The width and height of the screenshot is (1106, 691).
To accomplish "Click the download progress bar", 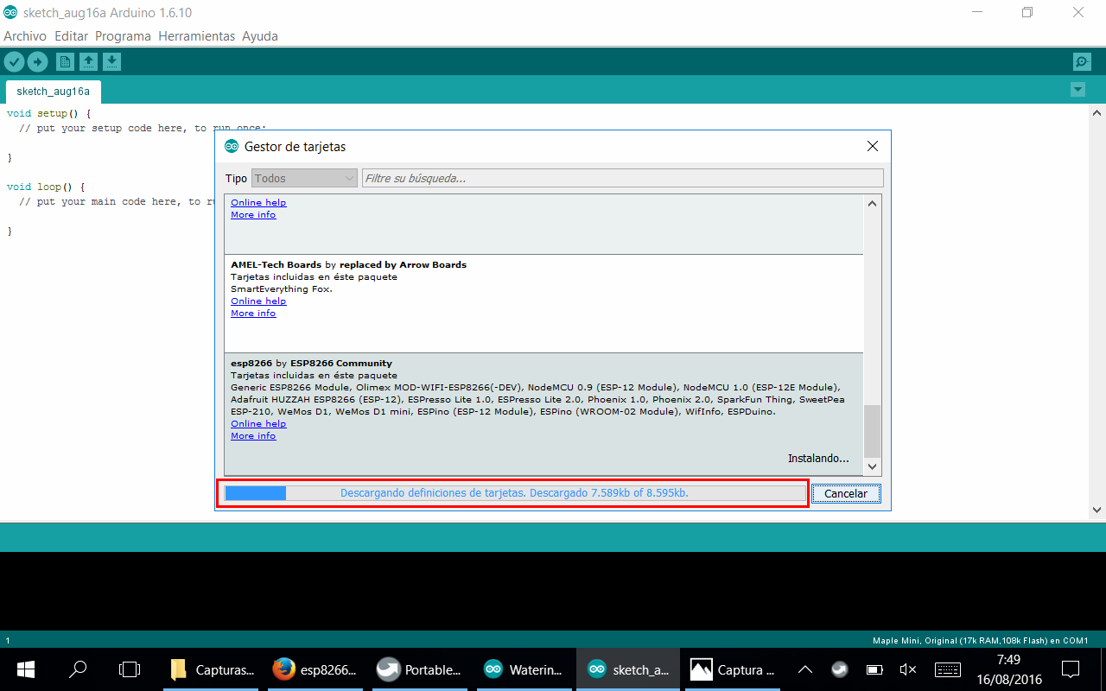I will coord(514,493).
